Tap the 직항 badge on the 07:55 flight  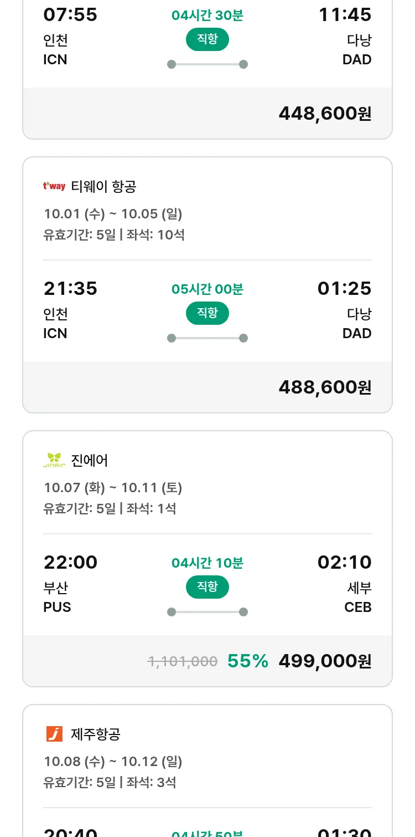[x=207, y=39]
